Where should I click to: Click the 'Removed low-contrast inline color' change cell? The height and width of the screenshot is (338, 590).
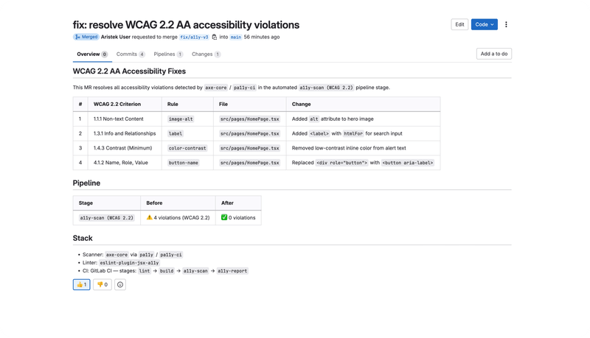click(x=363, y=148)
